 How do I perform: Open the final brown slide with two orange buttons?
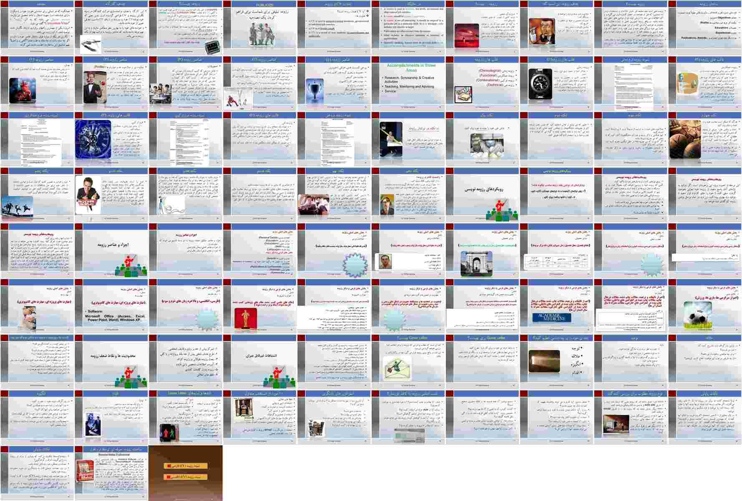[185, 473]
